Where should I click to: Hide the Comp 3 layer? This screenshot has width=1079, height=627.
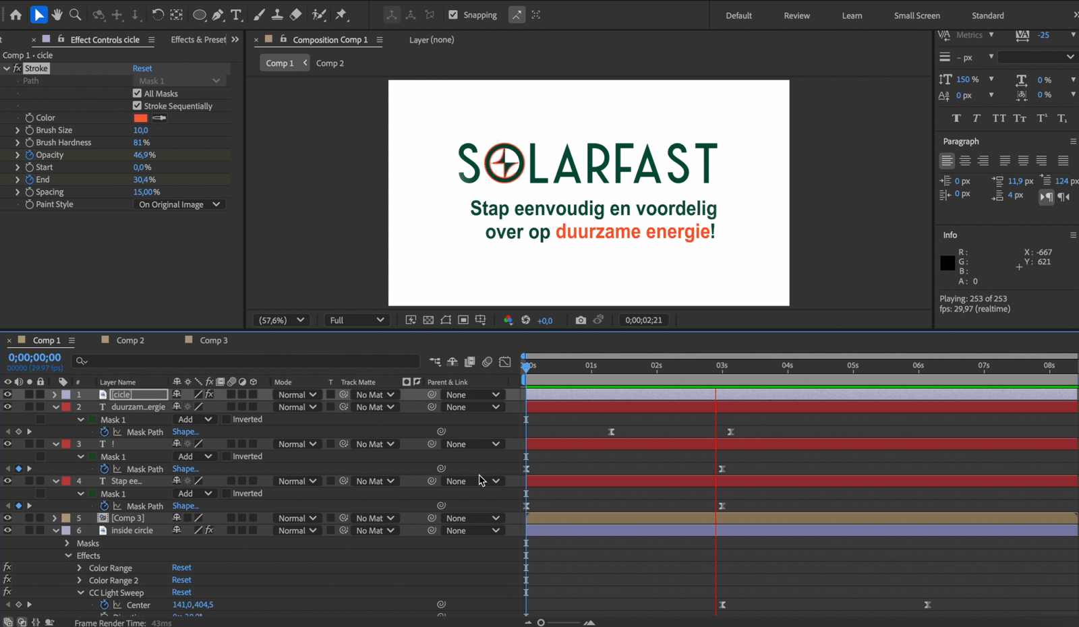[x=7, y=518]
